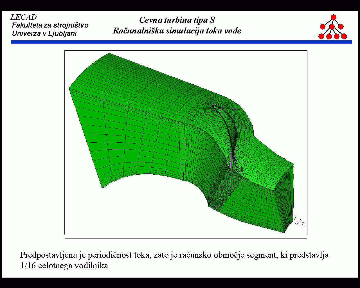Click 'Univerza v Ljubljani' text
360x288 pixels.
44,33
